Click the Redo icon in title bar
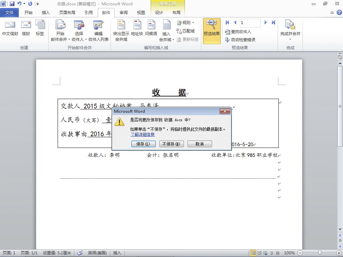343x257 pixels. click(30, 4)
